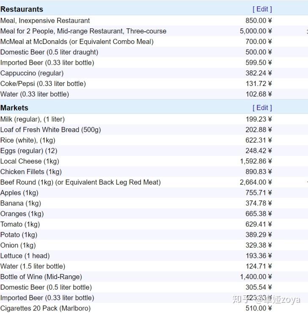
Task: Select the Coke/Pepsi row label
Action: (x=43, y=83)
